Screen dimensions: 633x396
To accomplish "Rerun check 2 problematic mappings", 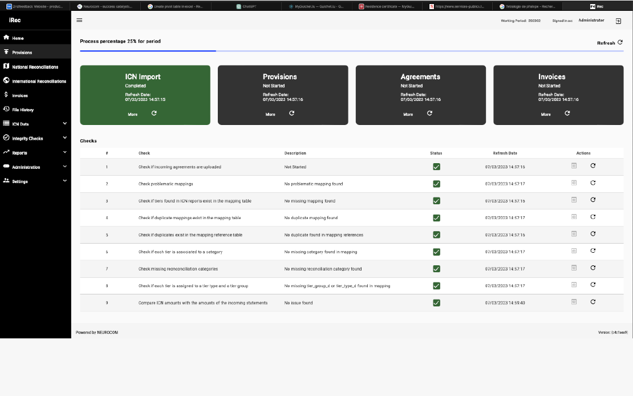I will pyautogui.click(x=593, y=183).
